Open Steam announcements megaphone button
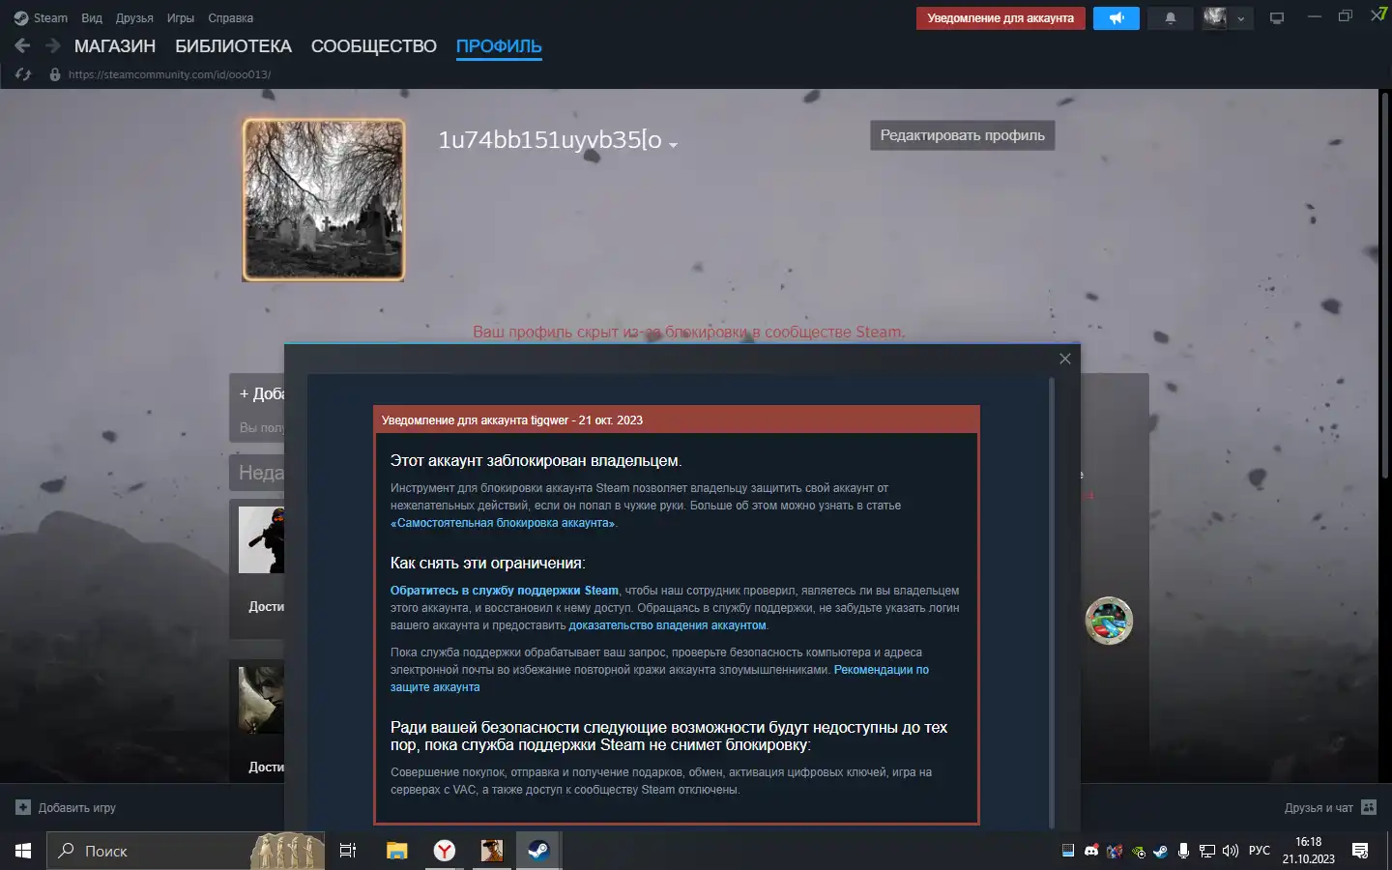This screenshot has width=1392, height=870. pos(1116,18)
